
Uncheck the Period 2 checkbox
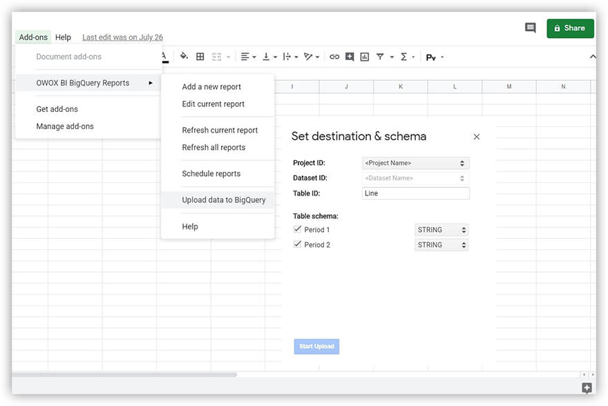(x=297, y=244)
